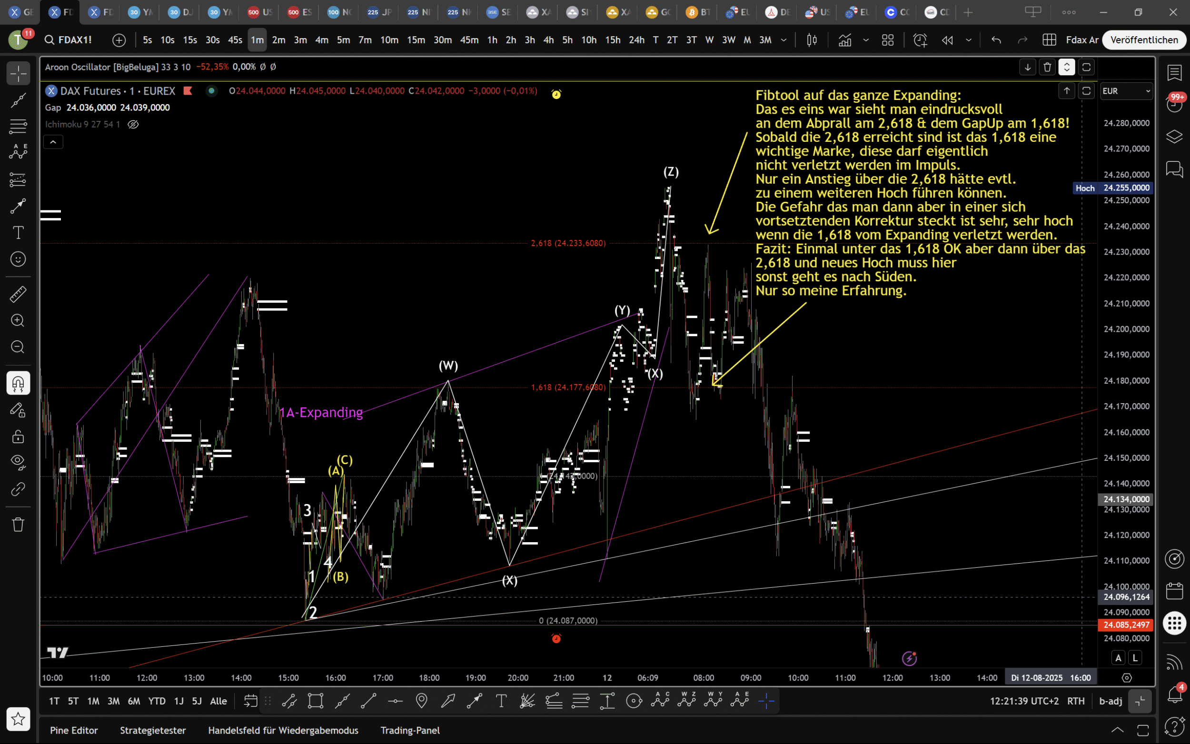
Task: Click the FDAX1! symbol search field
Action: 75,40
